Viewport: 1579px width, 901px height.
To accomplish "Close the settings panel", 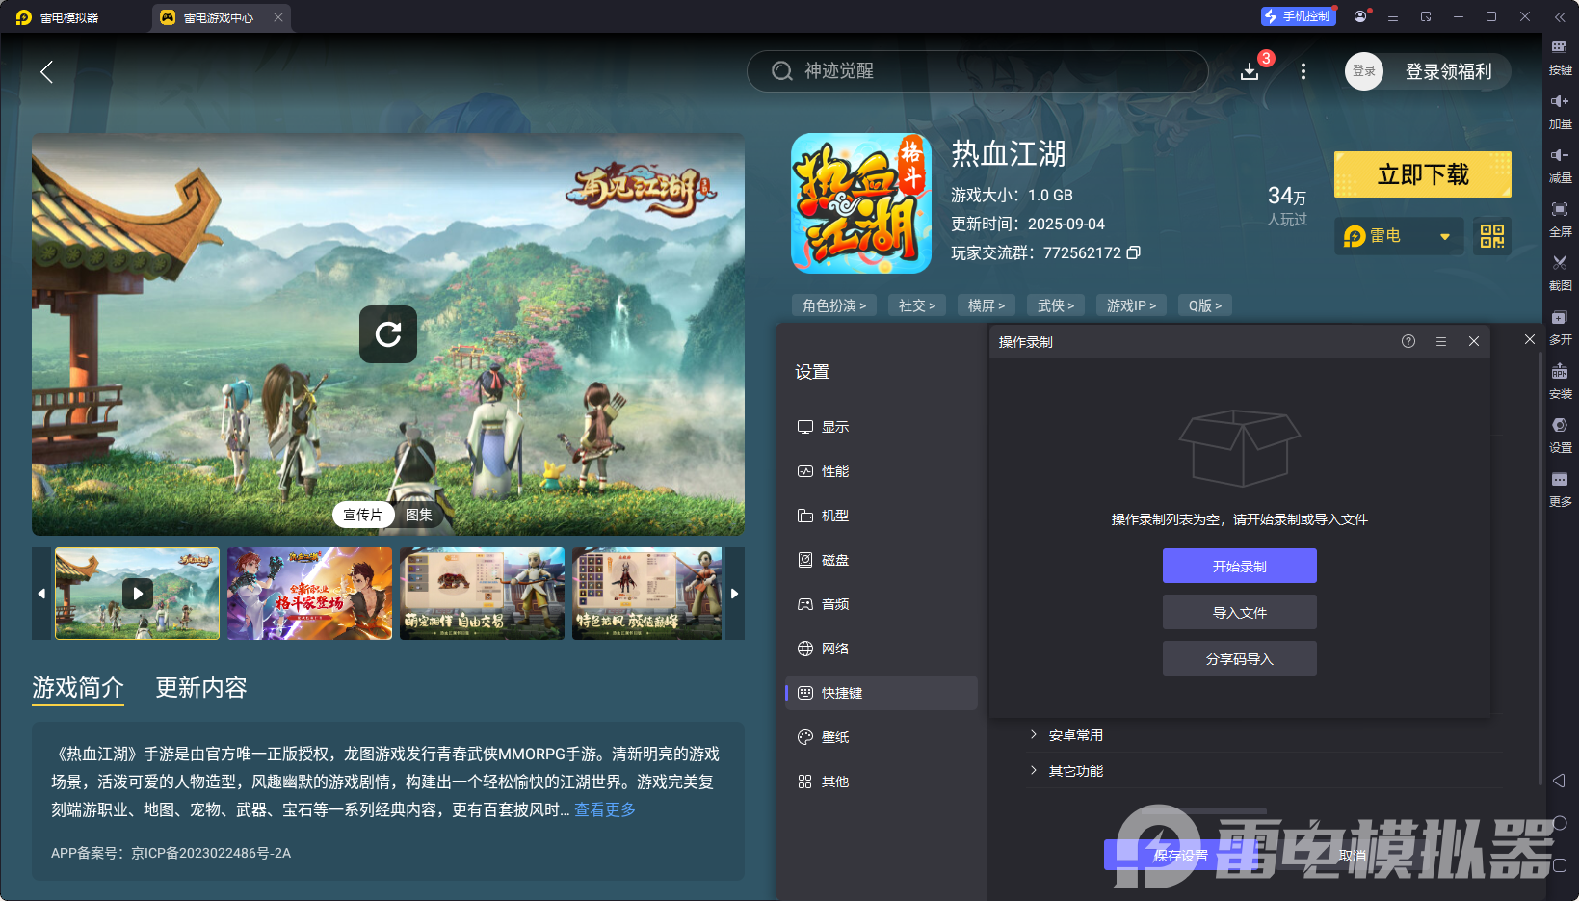I will (x=1530, y=339).
